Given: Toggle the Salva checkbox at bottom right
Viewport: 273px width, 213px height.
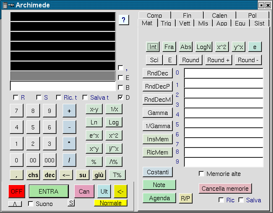Looking at the screenshot, I should [x=241, y=200].
